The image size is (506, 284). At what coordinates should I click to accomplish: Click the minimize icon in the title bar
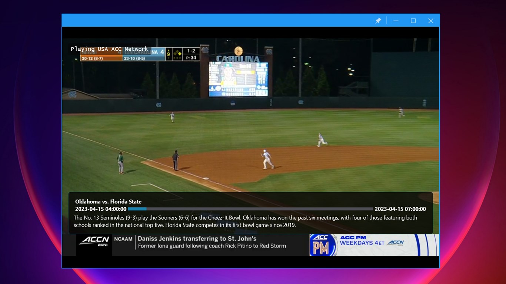396,21
